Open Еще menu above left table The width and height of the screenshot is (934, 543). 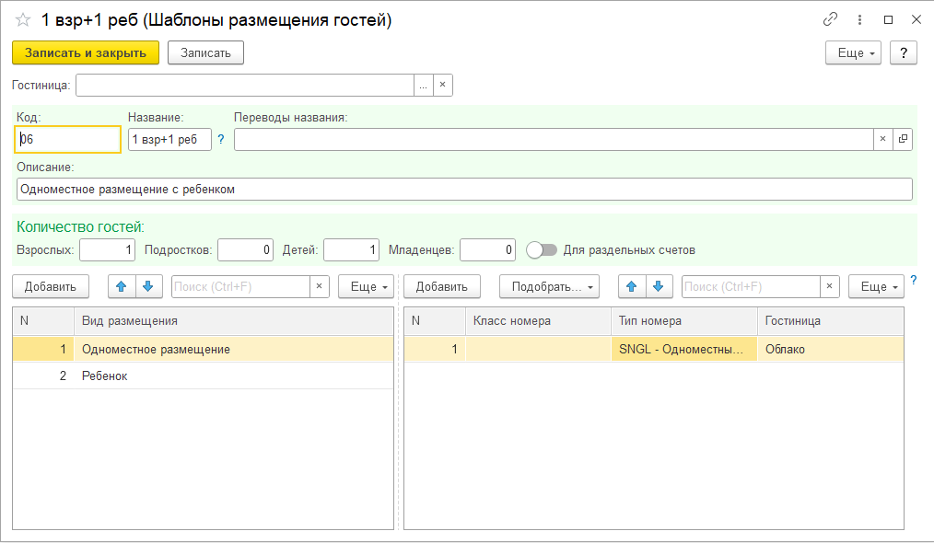(366, 286)
